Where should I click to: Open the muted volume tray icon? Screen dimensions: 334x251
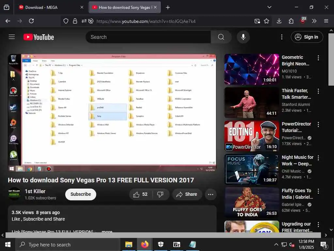click(x=292, y=244)
